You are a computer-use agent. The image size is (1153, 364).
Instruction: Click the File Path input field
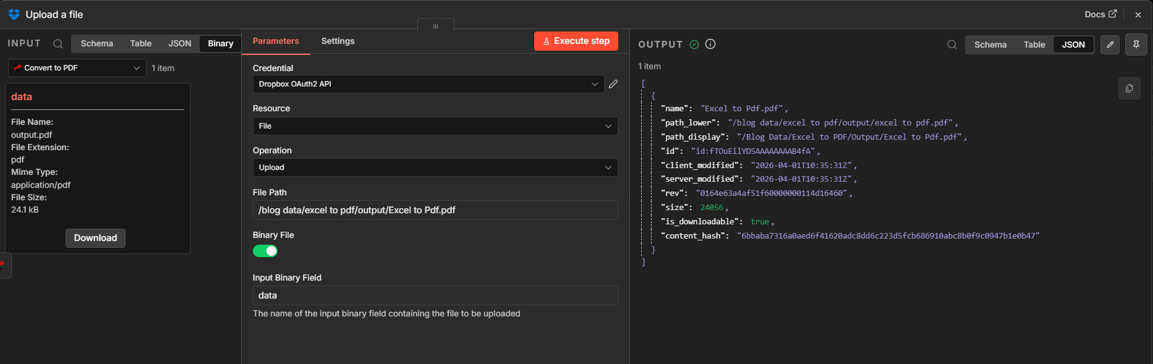tap(435, 210)
